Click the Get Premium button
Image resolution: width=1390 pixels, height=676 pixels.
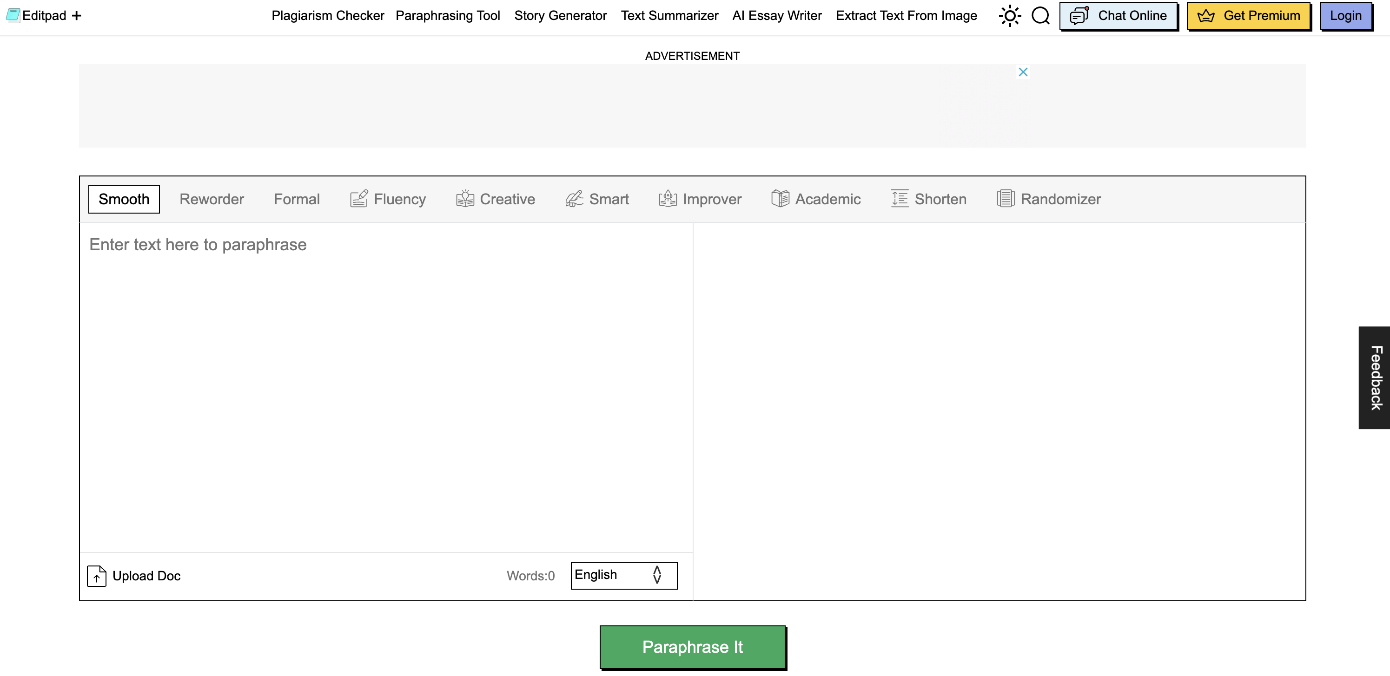[1248, 16]
